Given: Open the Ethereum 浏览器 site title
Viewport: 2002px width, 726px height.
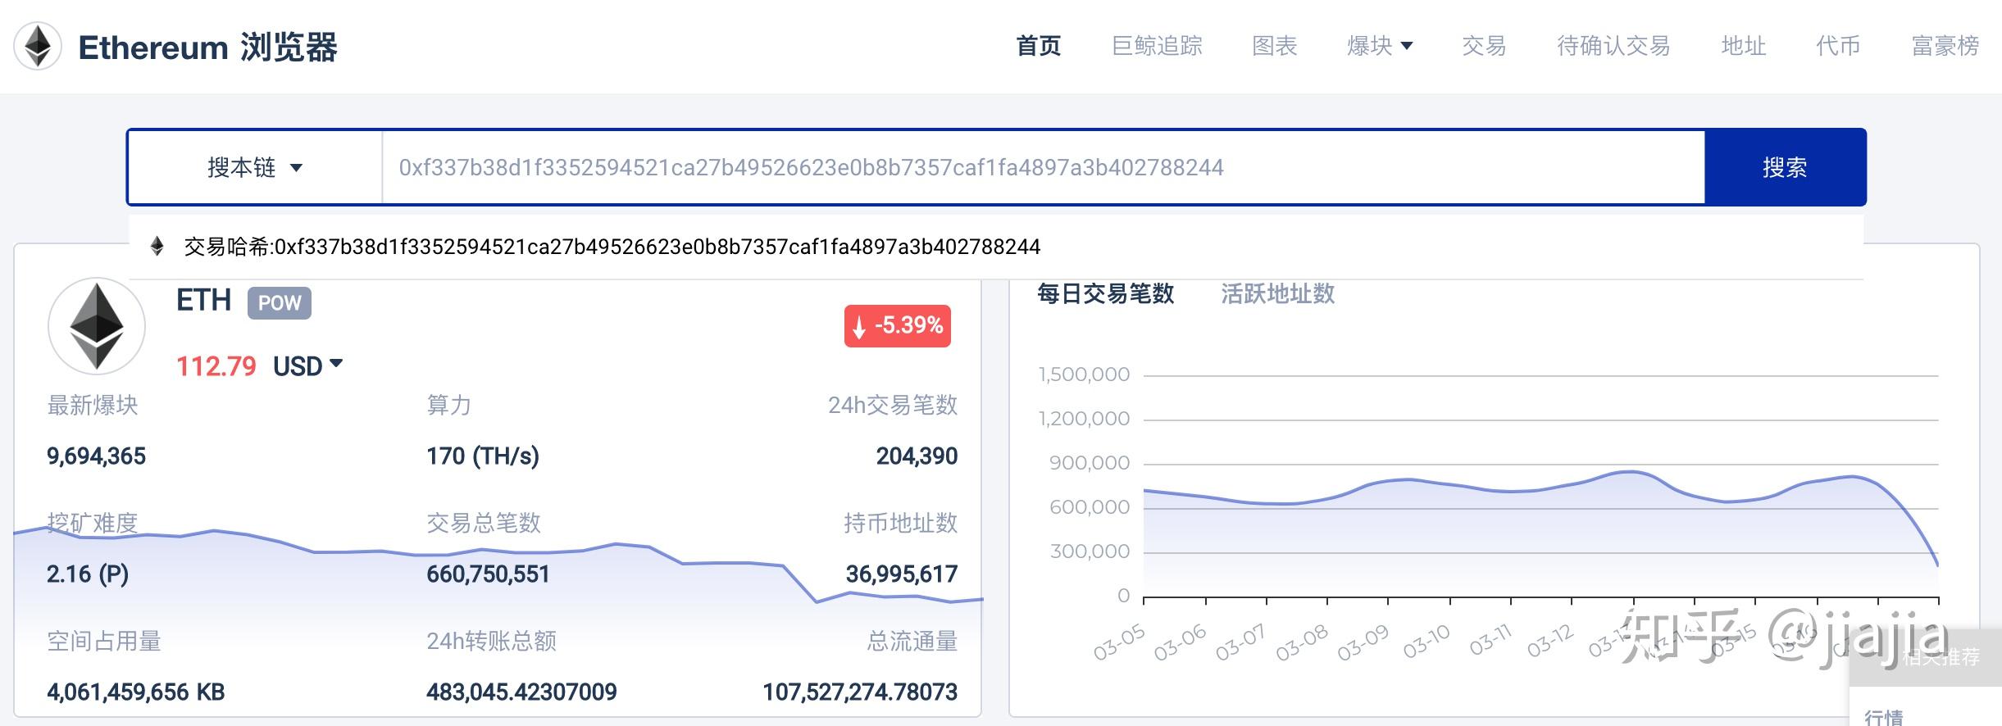Looking at the screenshot, I should [x=207, y=48].
